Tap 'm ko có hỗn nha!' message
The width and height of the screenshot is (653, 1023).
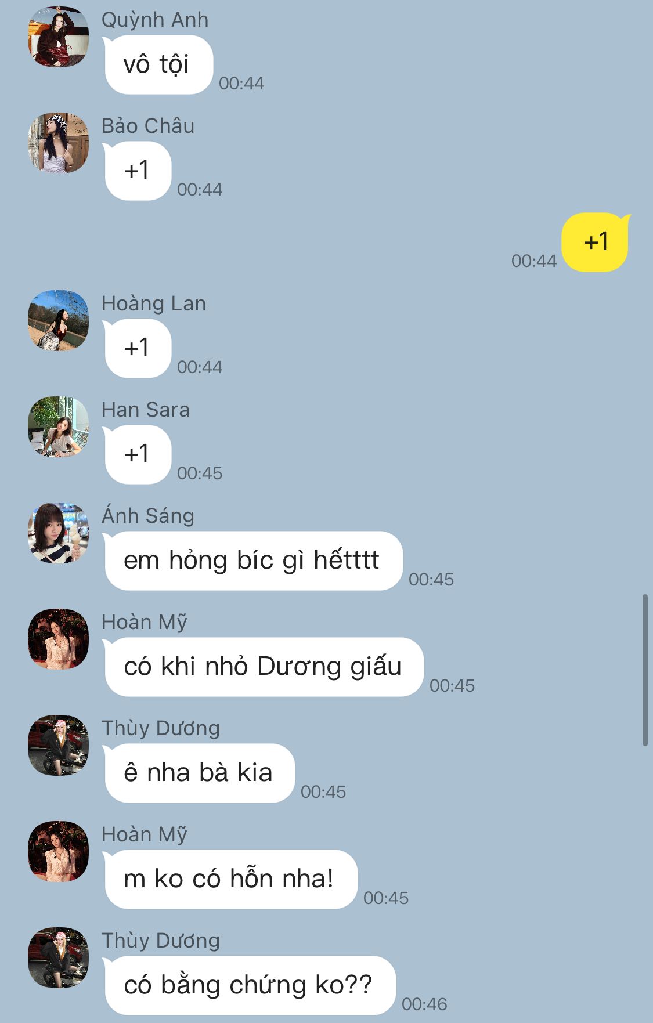(x=230, y=879)
